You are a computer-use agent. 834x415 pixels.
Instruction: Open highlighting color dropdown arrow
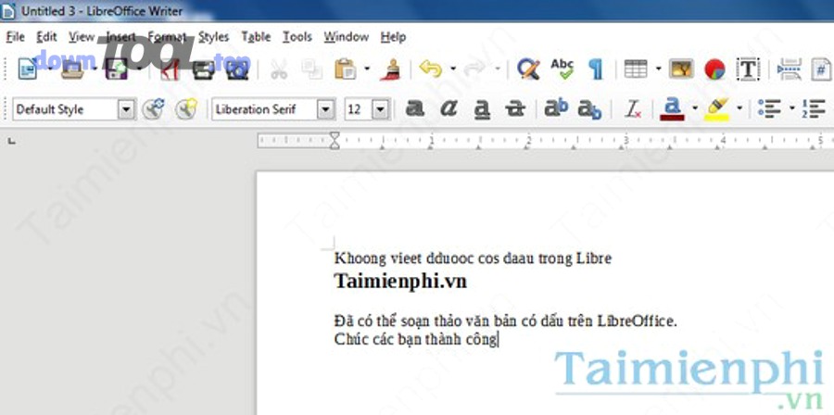click(739, 109)
